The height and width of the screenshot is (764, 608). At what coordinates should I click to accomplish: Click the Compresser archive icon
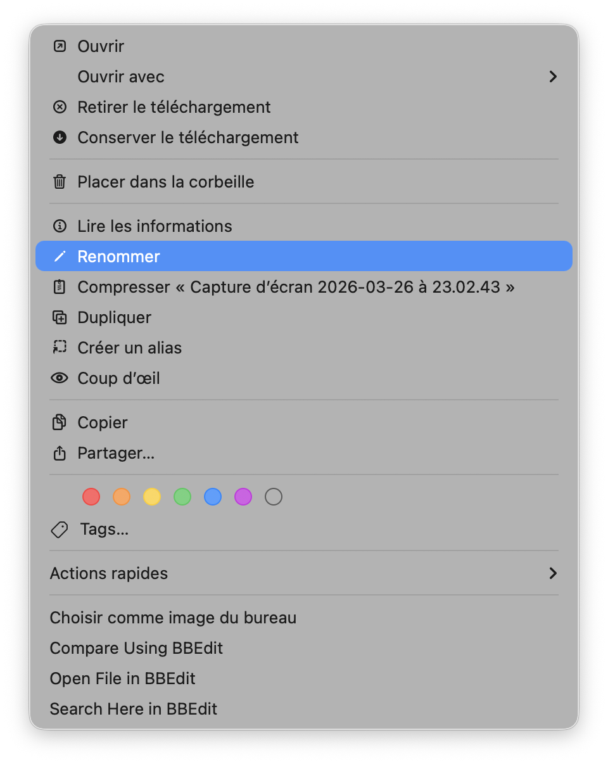(60, 287)
